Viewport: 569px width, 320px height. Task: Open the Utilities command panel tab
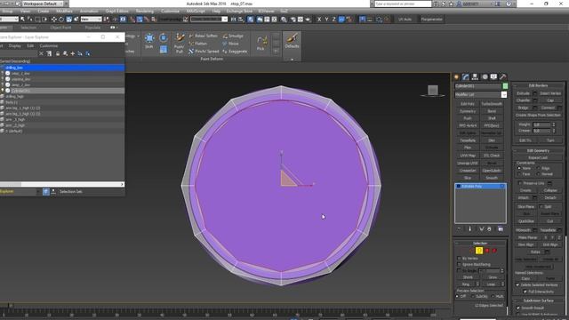coord(502,77)
